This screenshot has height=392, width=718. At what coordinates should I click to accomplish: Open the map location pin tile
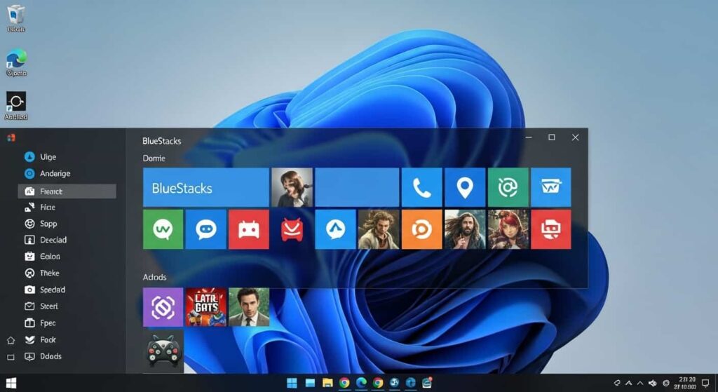(x=465, y=187)
